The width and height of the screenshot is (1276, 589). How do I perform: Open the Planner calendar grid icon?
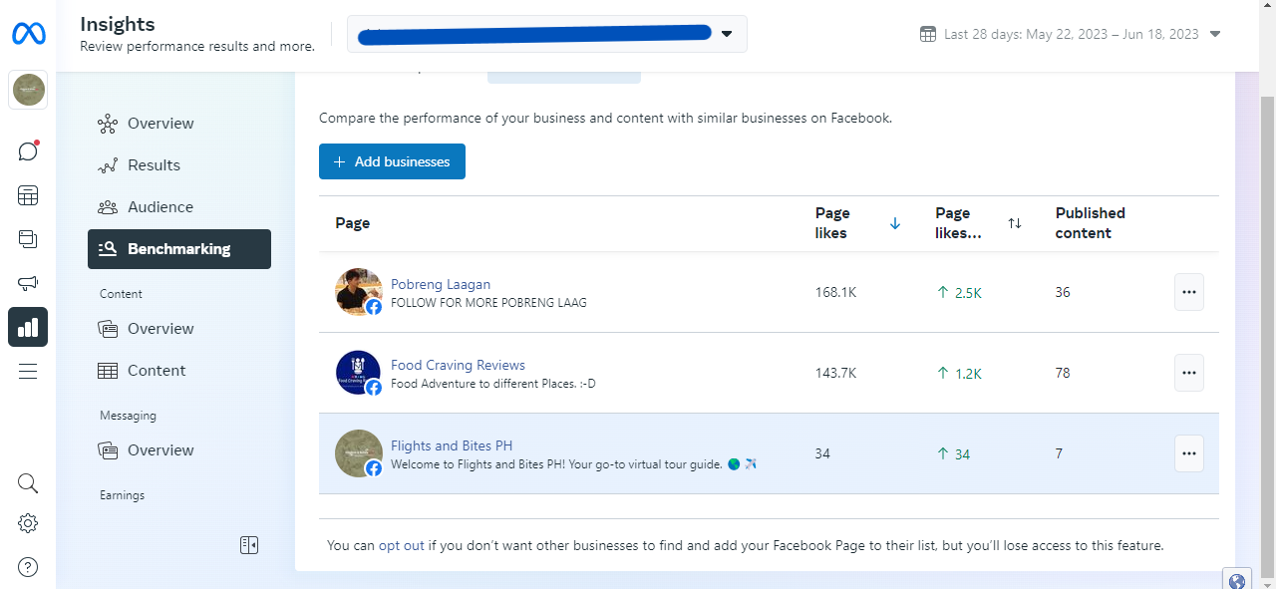pyautogui.click(x=28, y=195)
